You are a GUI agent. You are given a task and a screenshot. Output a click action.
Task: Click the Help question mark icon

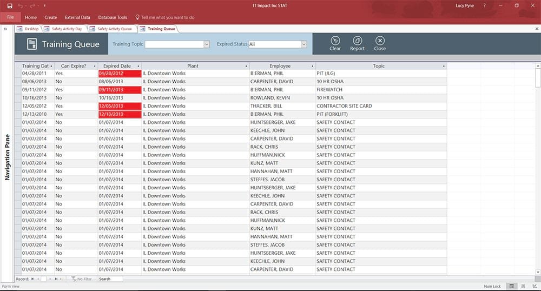click(484, 5)
